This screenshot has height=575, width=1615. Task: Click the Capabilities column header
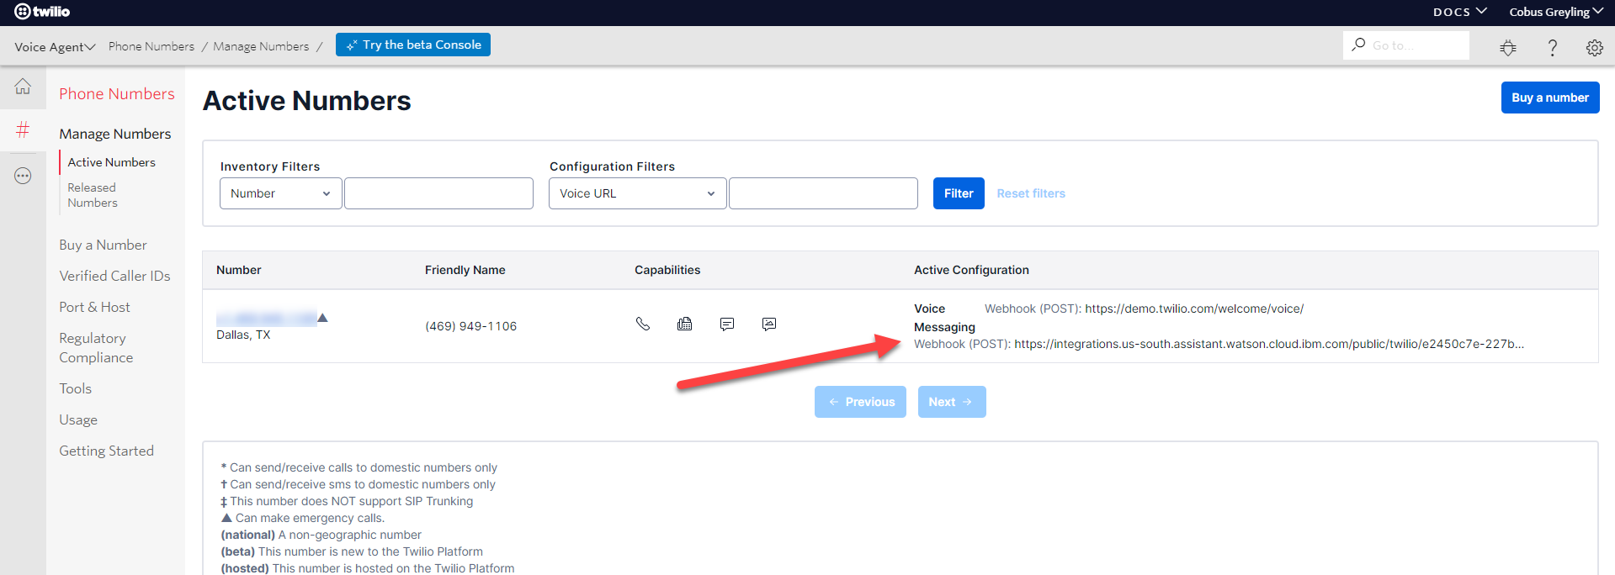click(667, 270)
